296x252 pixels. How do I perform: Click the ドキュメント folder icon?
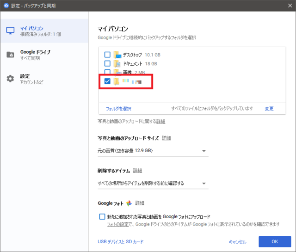[117, 64]
